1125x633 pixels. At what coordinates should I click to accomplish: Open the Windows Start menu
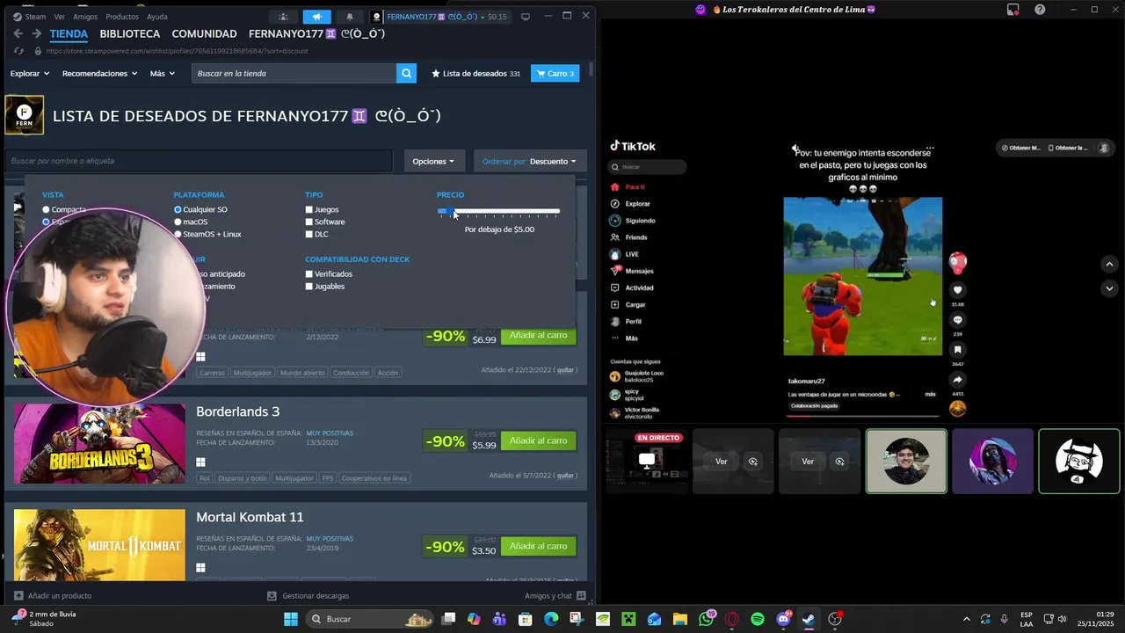pos(291,619)
